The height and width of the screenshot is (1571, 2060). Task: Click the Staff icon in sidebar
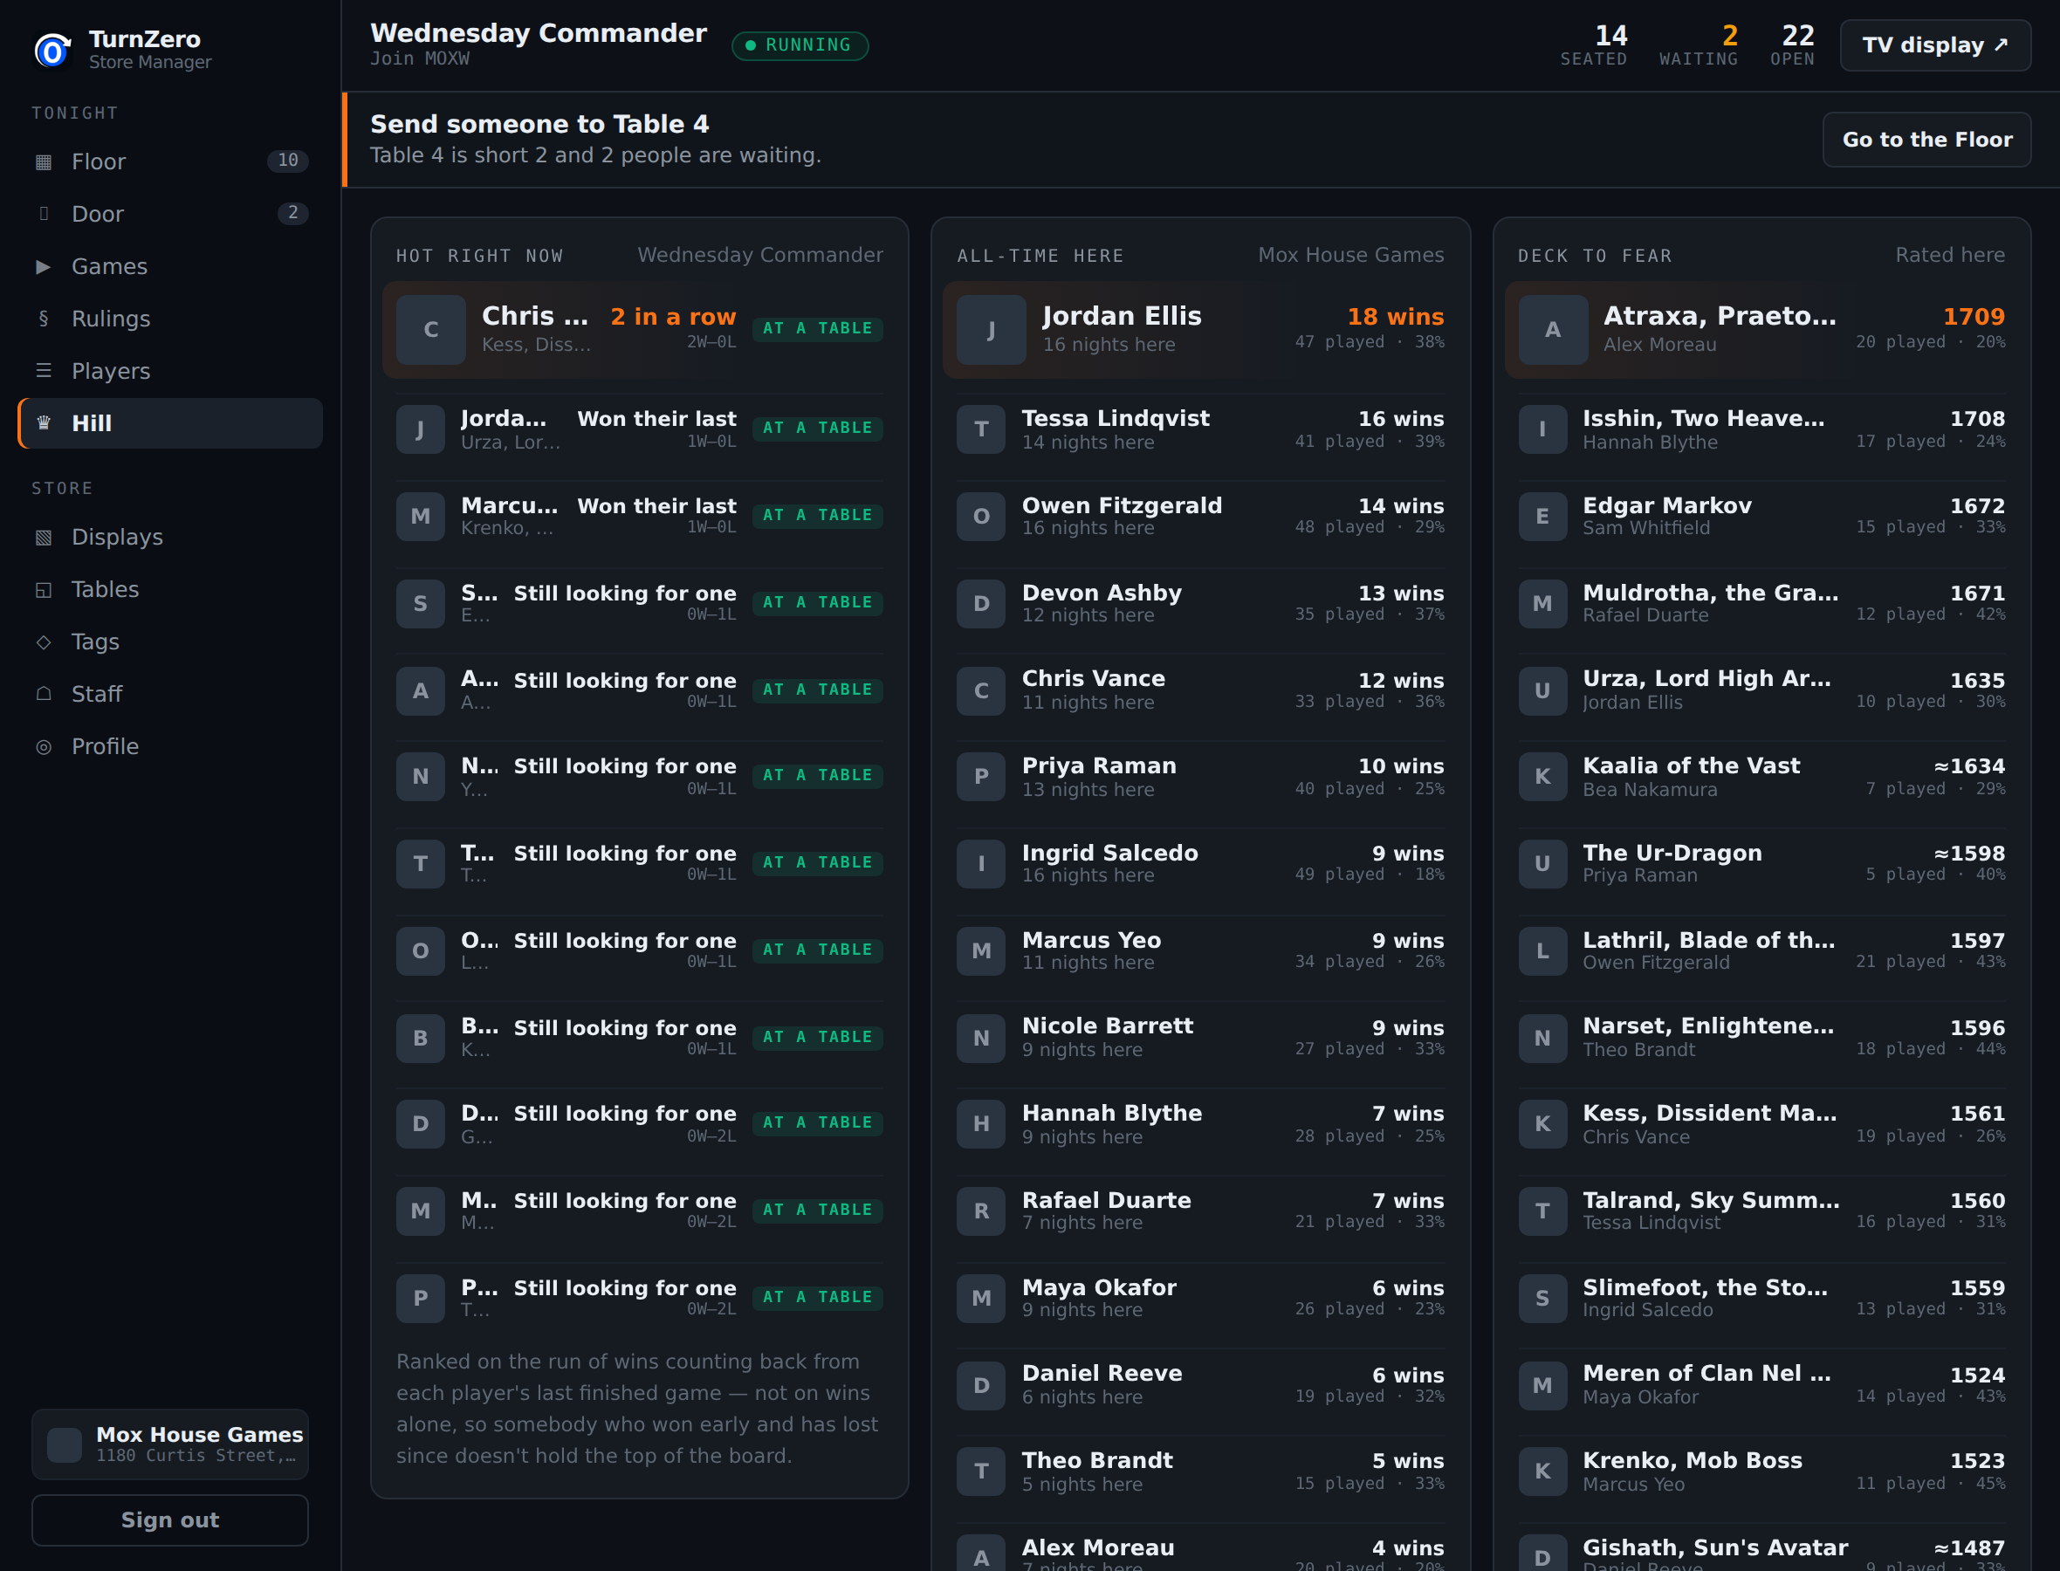[43, 695]
